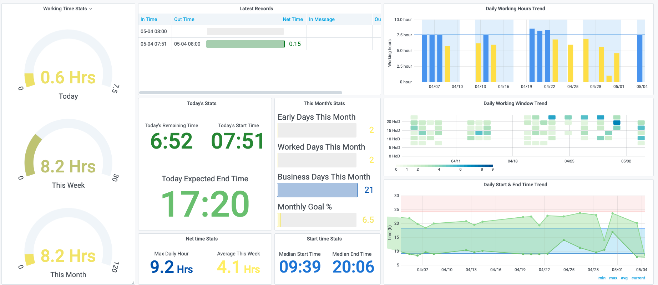Click Today's Start Time value 07:51

pyautogui.click(x=238, y=141)
